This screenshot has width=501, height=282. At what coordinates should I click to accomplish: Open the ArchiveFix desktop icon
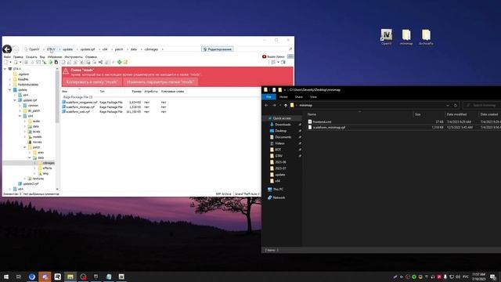click(x=426, y=37)
